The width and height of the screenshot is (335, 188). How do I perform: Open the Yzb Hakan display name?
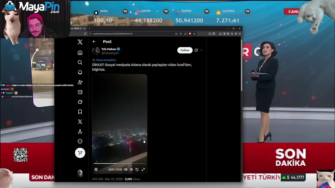(109, 49)
